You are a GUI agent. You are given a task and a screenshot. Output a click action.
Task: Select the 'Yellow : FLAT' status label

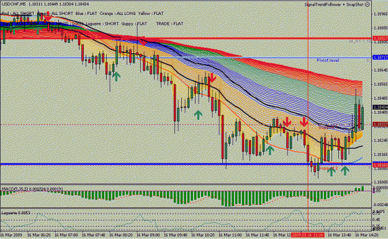pos(151,14)
